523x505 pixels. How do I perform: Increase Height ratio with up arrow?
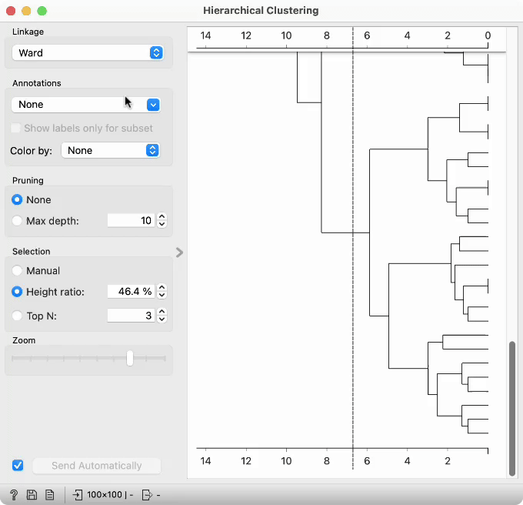pyautogui.click(x=162, y=288)
